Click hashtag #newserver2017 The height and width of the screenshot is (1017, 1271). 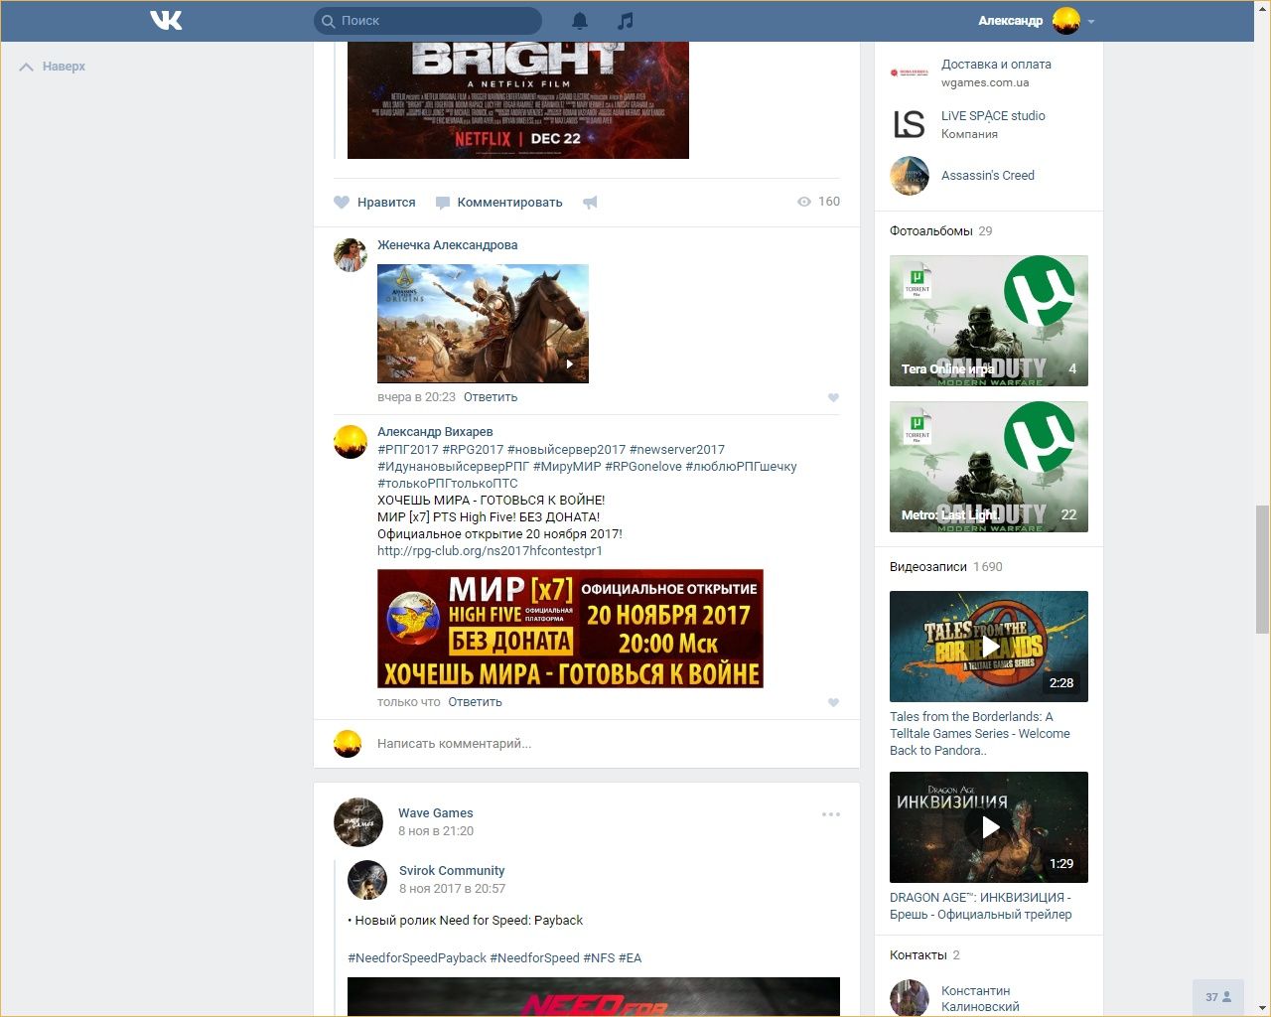pos(677,450)
